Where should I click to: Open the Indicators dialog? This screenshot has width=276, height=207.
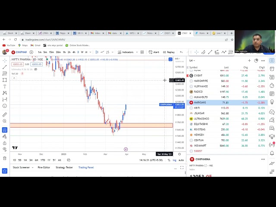(x=125, y=52)
